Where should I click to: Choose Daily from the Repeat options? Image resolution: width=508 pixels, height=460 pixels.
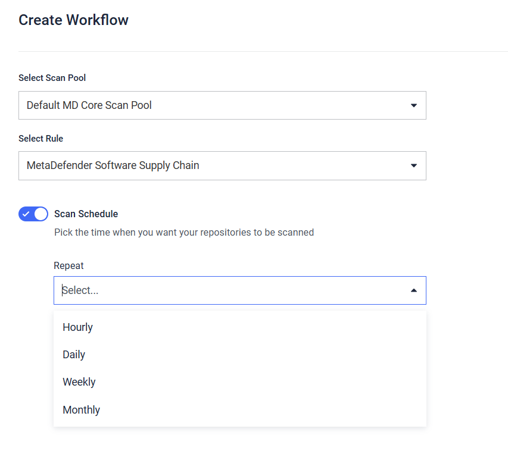[240, 355]
